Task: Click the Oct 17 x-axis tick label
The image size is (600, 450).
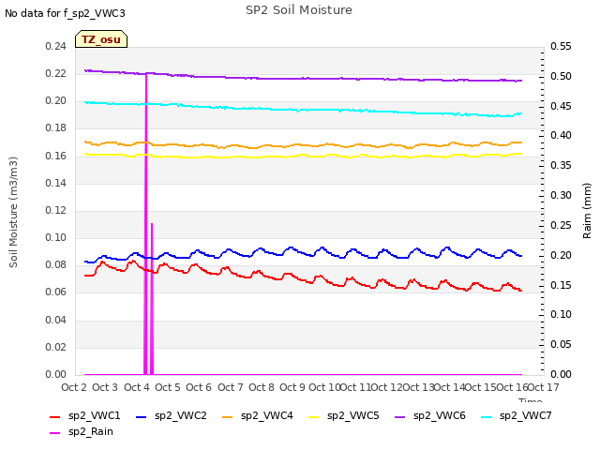Action: tap(544, 387)
